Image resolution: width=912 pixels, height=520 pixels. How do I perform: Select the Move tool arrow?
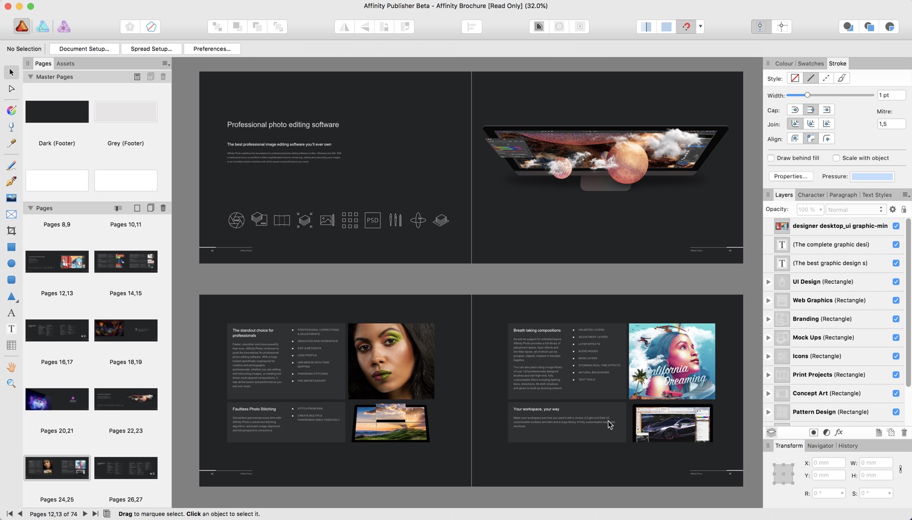(x=11, y=72)
